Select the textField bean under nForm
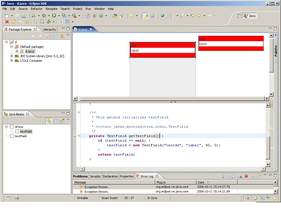Image resolution: width=281 pixels, height=210 pixels. [26, 132]
